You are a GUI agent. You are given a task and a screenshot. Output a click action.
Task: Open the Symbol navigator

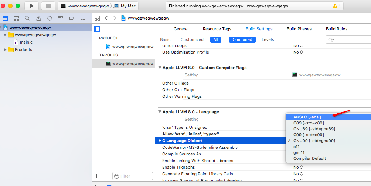tap(16, 18)
